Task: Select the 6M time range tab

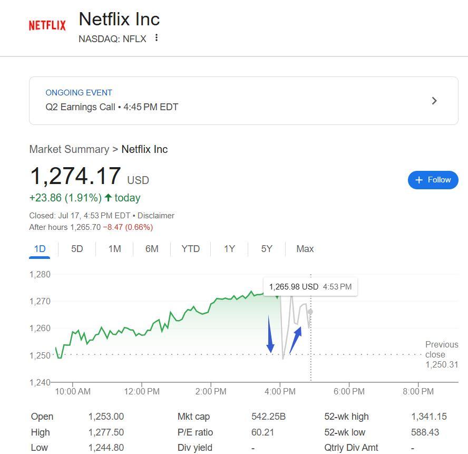Action: coord(152,249)
